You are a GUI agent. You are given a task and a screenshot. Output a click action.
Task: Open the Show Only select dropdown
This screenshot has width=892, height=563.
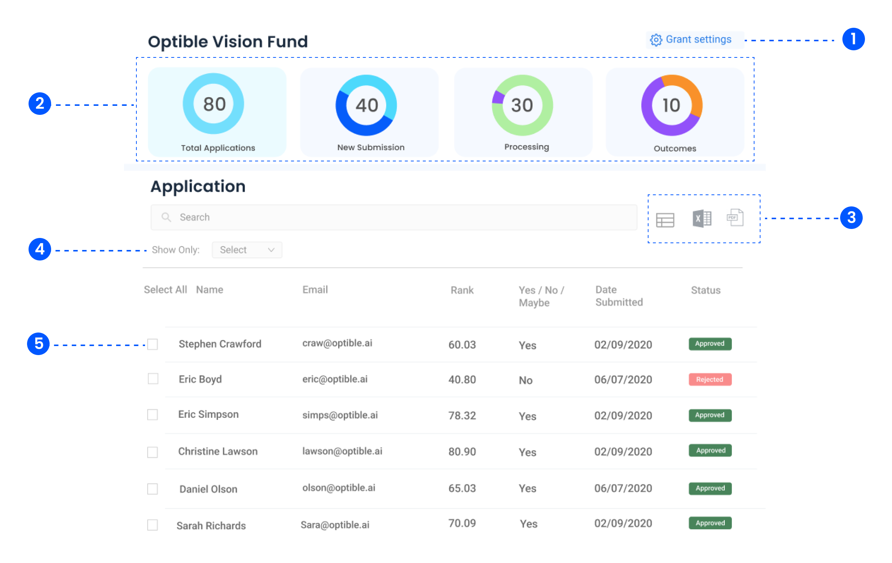[246, 250]
